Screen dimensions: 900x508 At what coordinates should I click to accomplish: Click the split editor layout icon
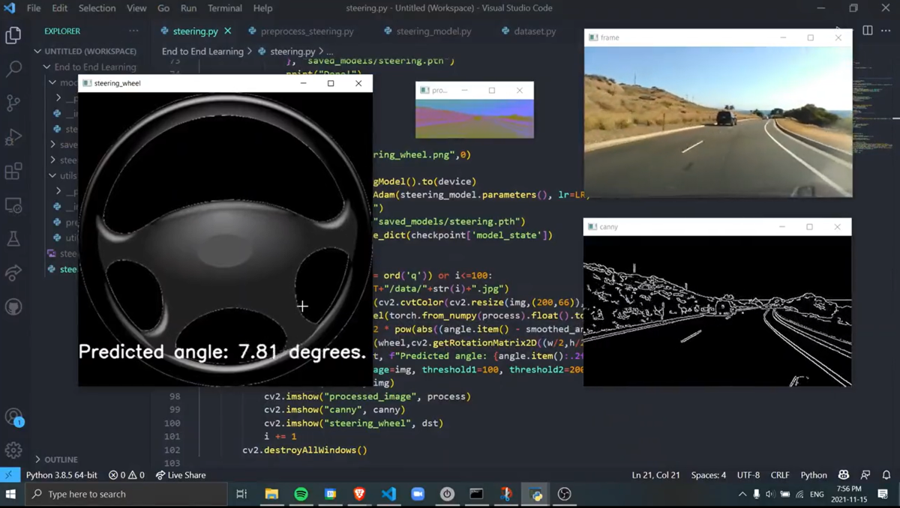tap(868, 31)
